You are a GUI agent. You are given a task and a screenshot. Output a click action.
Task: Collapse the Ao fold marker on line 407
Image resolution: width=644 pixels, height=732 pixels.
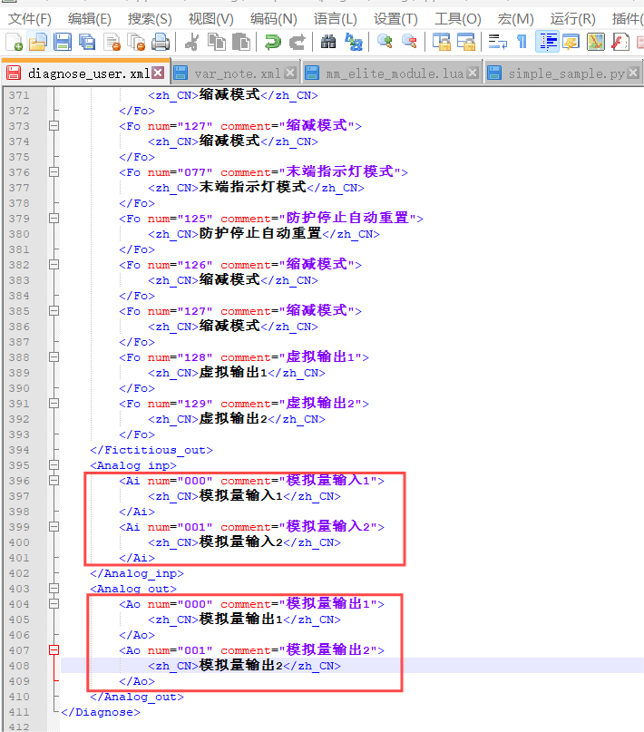pos(54,650)
